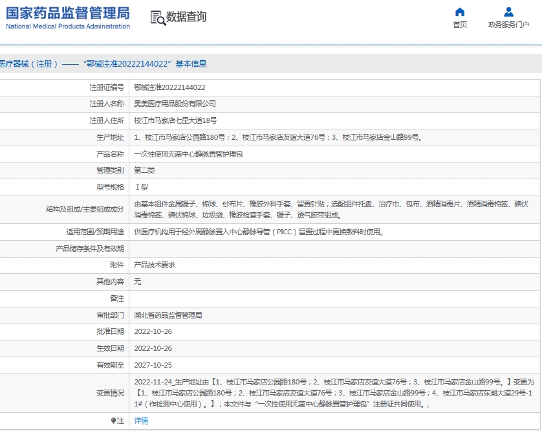Select address 枝江市马家店七星大道18号

175,120
